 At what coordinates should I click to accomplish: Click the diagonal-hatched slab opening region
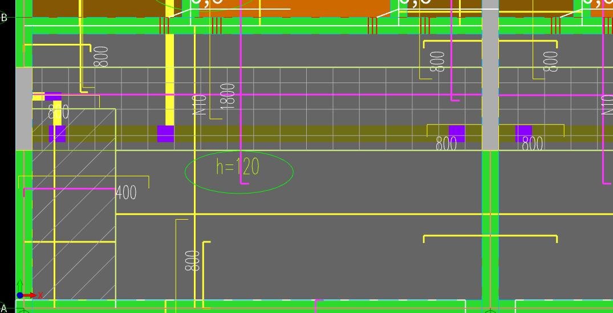[74, 204]
